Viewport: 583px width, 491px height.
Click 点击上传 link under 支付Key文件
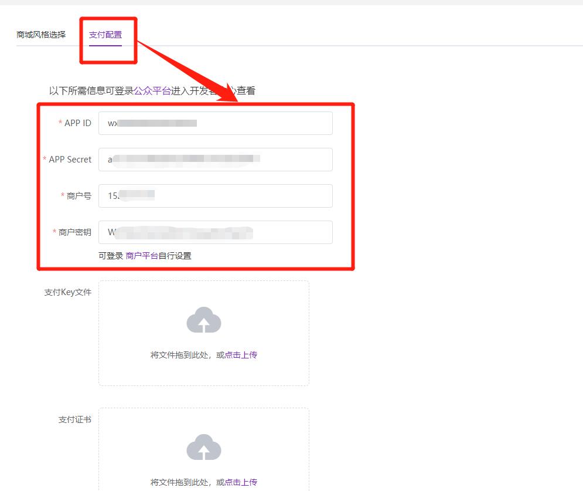click(241, 355)
